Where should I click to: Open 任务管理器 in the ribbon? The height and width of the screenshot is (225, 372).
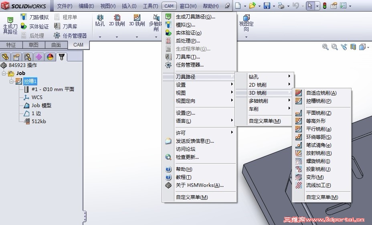coord(70,36)
